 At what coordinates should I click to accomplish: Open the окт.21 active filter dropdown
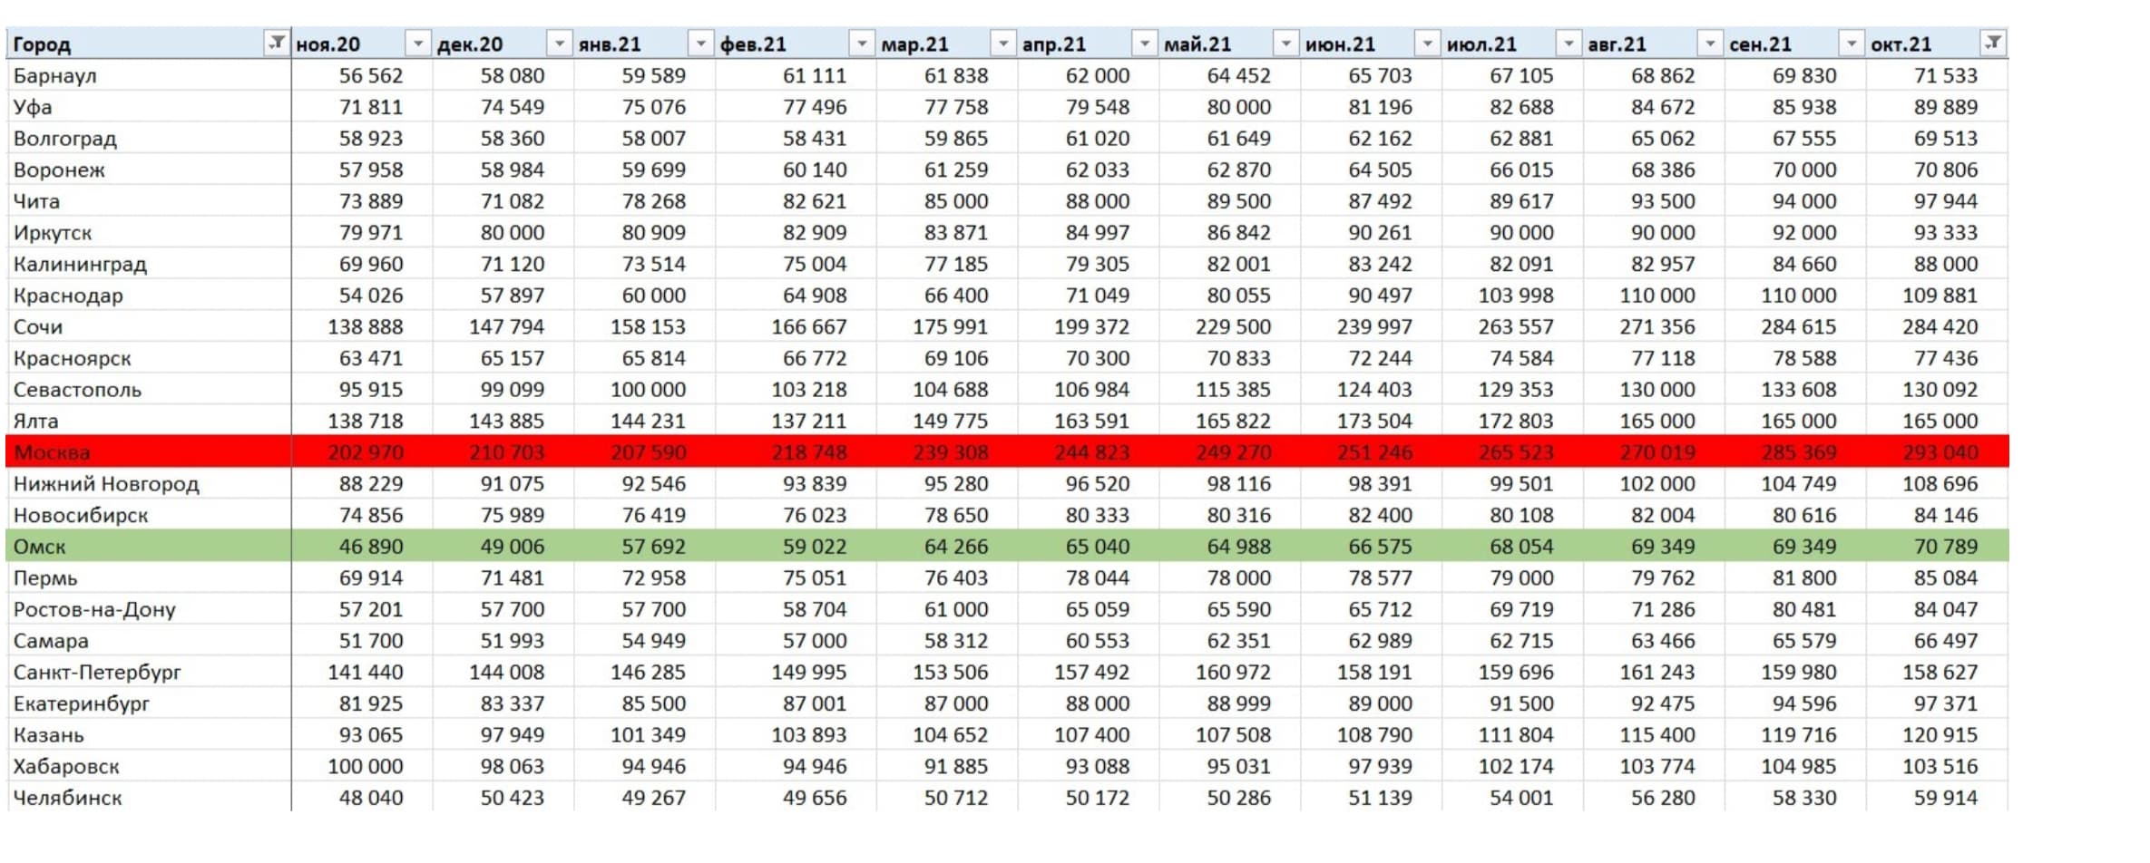coord(1993,43)
